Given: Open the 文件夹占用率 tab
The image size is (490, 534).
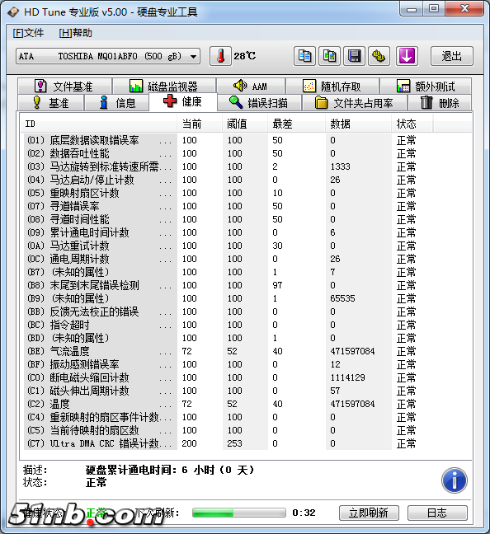Looking at the screenshot, I should point(355,102).
